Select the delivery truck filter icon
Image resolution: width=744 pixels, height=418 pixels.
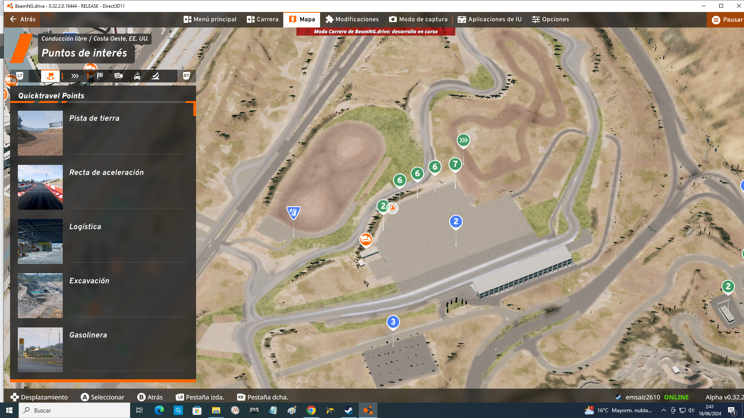tap(119, 76)
